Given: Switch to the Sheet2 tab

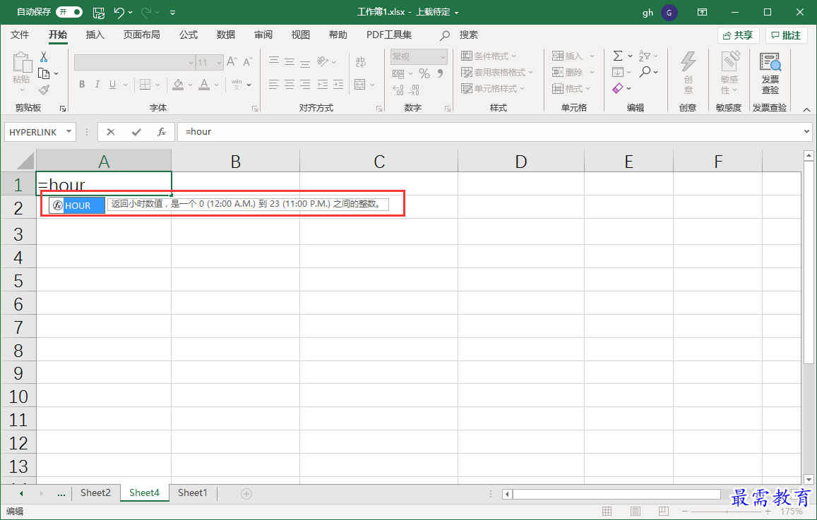Looking at the screenshot, I should coord(95,493).
